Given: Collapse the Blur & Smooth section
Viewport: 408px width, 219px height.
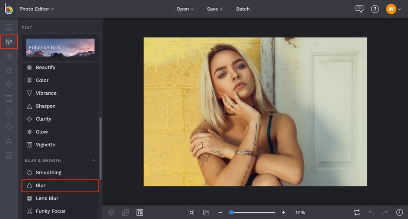Looking at the screenshot, I should pos(93,160).
